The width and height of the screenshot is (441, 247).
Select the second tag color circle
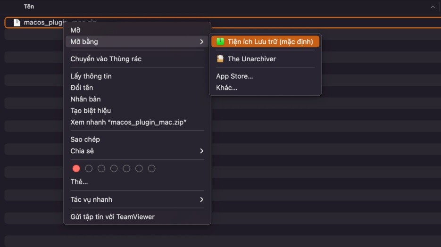pyautogui.click(x=89, y=168)
